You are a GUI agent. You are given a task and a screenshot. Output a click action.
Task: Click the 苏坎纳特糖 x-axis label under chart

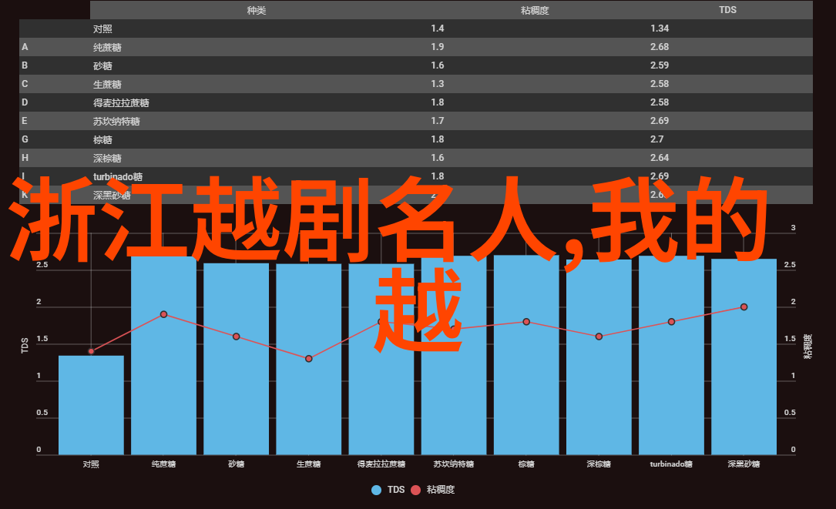click(454, 464)
